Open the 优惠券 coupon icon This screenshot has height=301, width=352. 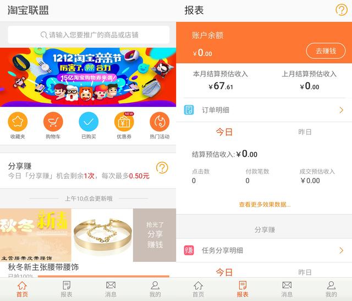pos(124,122)
